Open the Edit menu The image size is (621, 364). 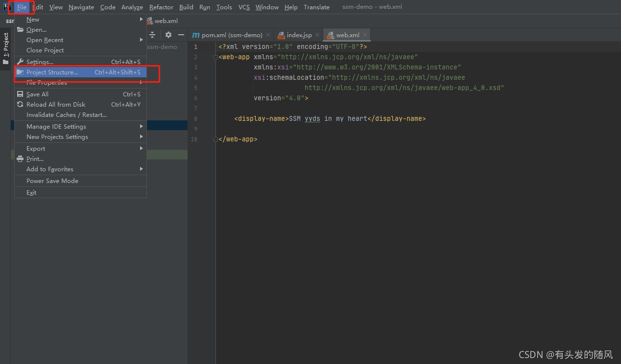38,7
